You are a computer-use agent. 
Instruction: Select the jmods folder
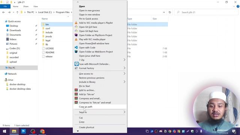point(49,36)
